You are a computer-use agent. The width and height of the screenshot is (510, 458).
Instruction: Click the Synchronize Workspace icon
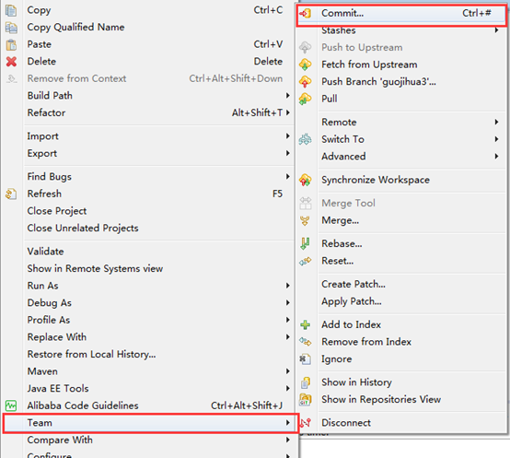point(305,180)
